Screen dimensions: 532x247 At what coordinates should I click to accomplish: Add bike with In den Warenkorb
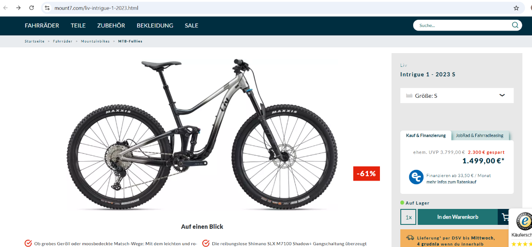point(458,217)
